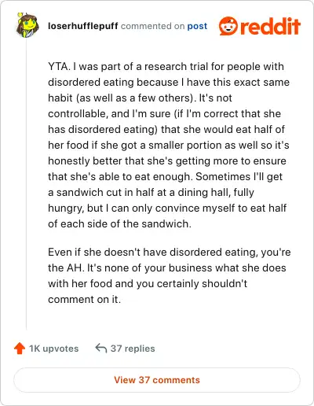
Task: Click the reddit wordmark text
Action: [x=270, y=26]
